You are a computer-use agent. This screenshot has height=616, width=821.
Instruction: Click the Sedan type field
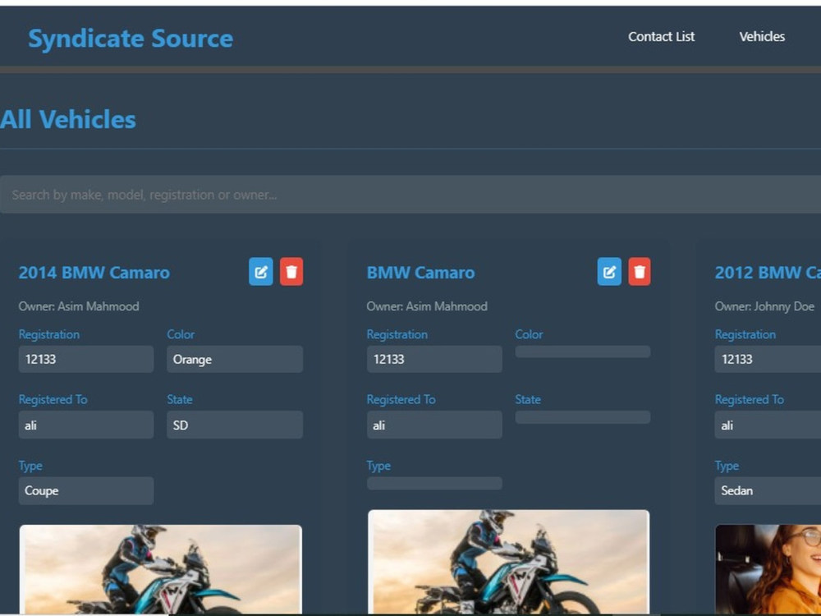click(x=768, y=490)
